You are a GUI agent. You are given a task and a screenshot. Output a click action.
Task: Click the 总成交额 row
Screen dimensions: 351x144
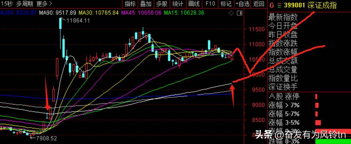point(283,61)
